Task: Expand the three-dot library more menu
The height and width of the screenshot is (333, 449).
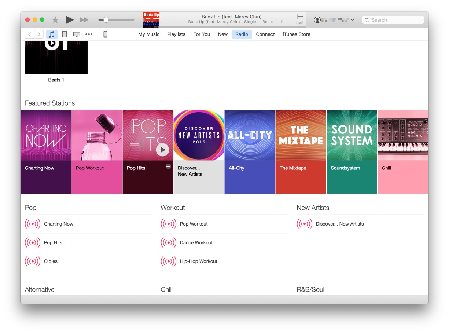Action: [89, 34]
